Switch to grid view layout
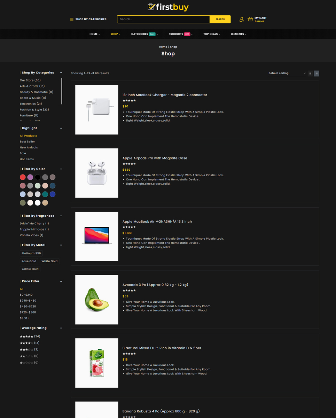This screenshot has height=418, width=336. tap(310, 73)
